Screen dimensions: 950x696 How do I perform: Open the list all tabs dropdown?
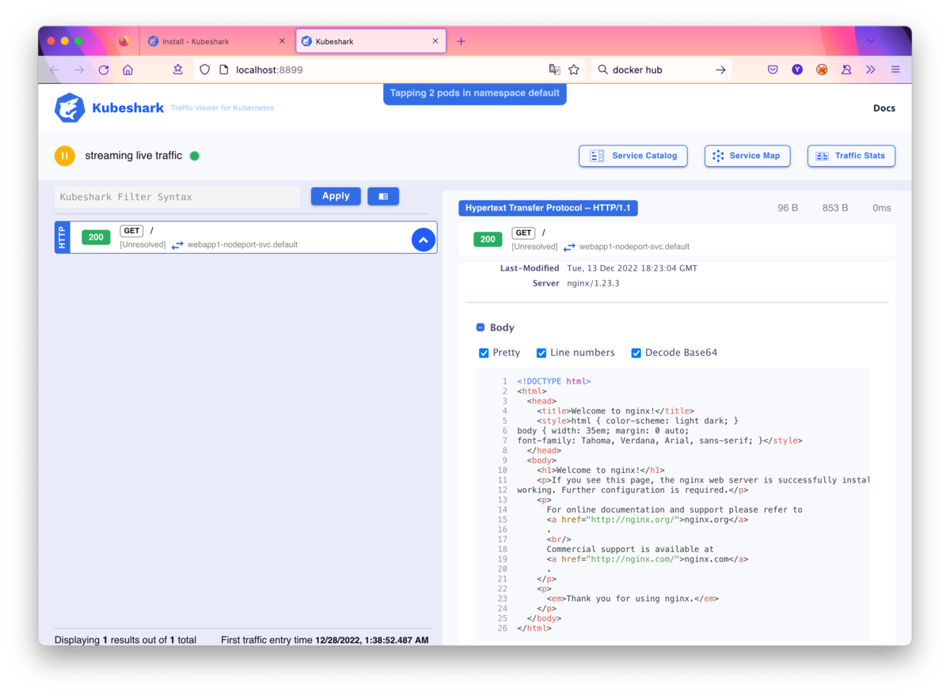point(871,40)
